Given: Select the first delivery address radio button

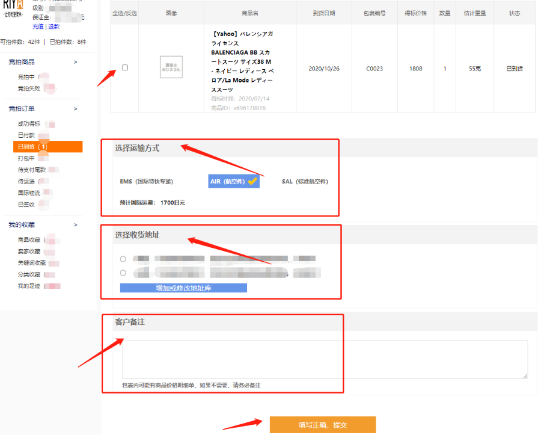Looking at the screenshot, I should [x=123, y=259].
